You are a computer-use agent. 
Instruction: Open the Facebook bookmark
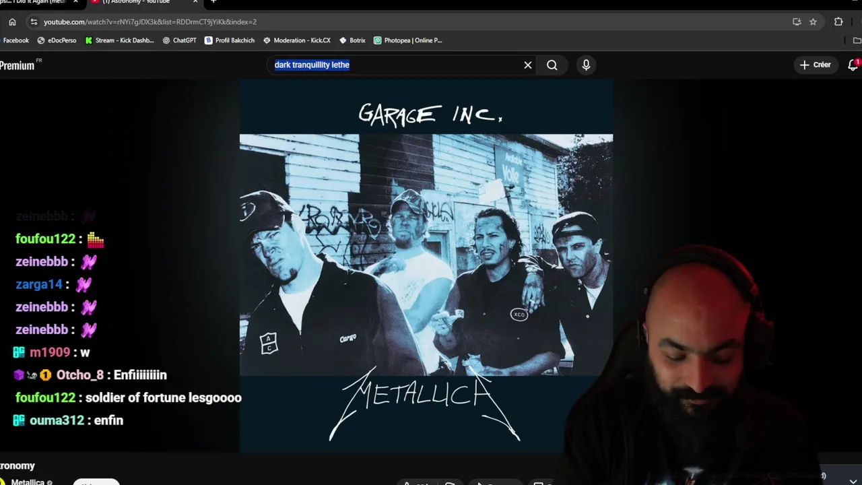tap(15, 40)
